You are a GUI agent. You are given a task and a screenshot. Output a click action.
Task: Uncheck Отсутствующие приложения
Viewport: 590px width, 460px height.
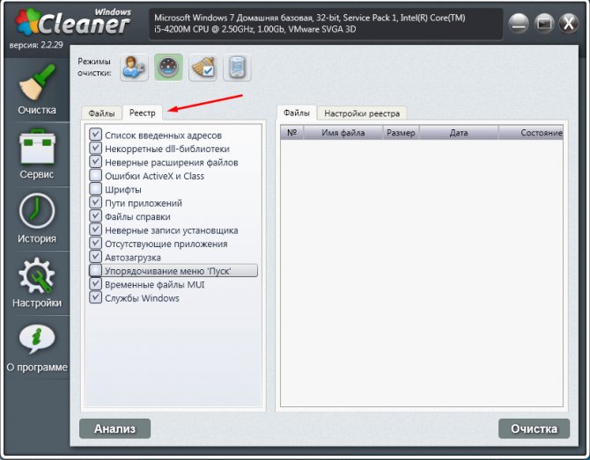(96, 243)
